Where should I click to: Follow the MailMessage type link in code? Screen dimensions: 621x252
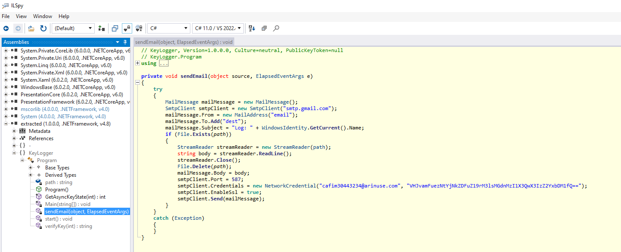[182, 102]
